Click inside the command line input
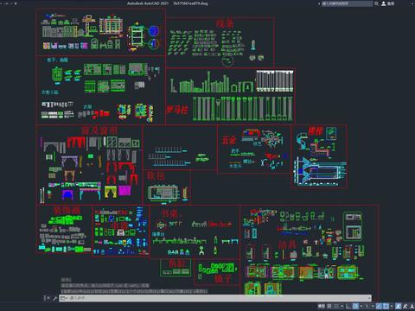 coord(215,298)
